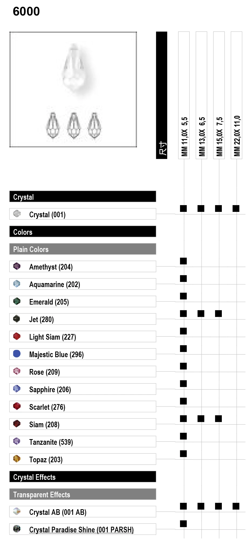
Task: Click the Topaz golden bead icon
Action: pyautogui.click(x=17, y=459)
